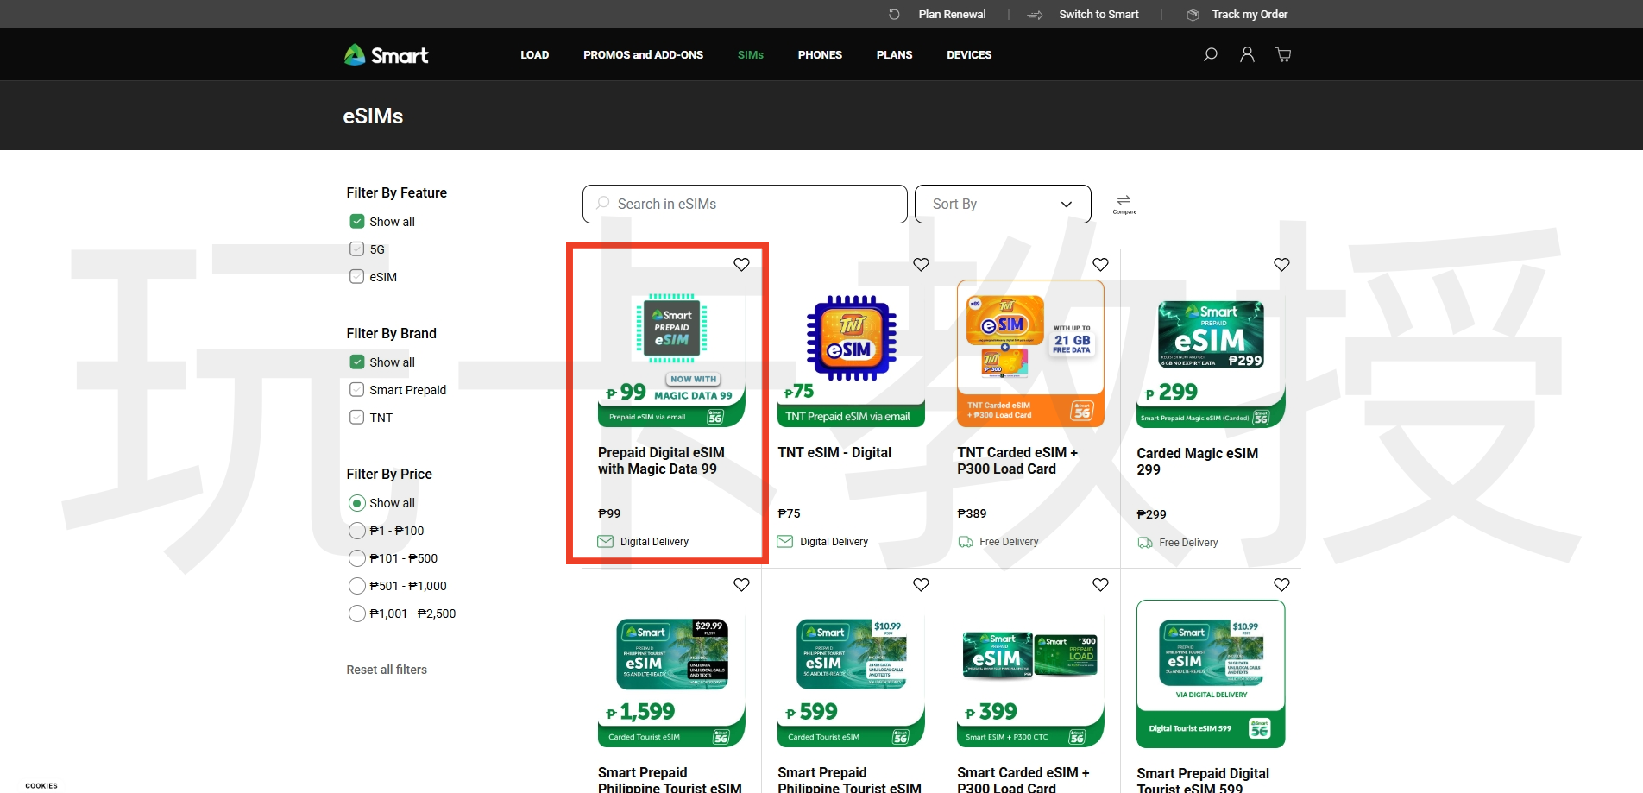Click the Switch to Smart link
Image resolution: width=1643 pixels, height=793 pixels.
click(x=1098, y=15)
